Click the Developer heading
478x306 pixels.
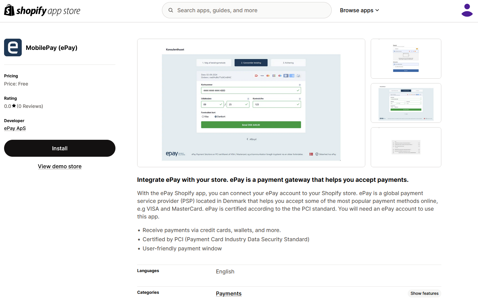click(x=14, y=121)
